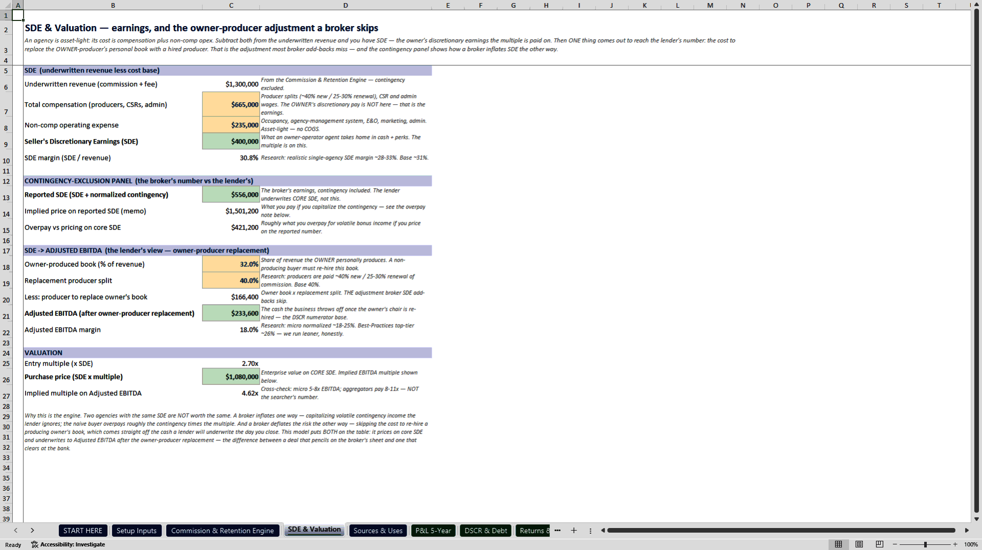Click the Select All corner triangle
The height and width of the screenshot is (550, 982).
(6, 5)
